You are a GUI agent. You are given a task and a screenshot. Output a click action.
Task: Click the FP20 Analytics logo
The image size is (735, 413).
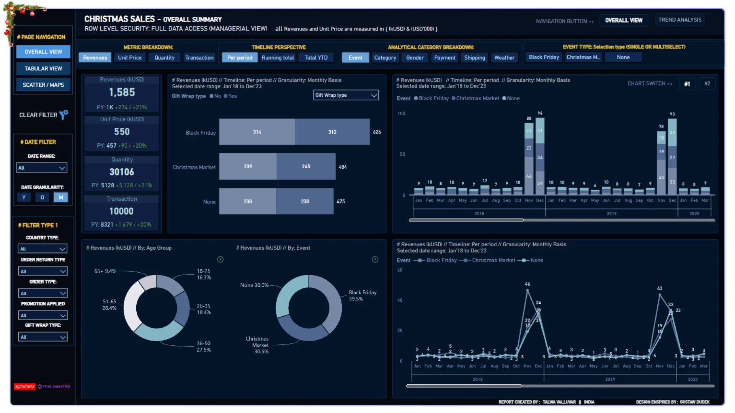click(54, 387)
